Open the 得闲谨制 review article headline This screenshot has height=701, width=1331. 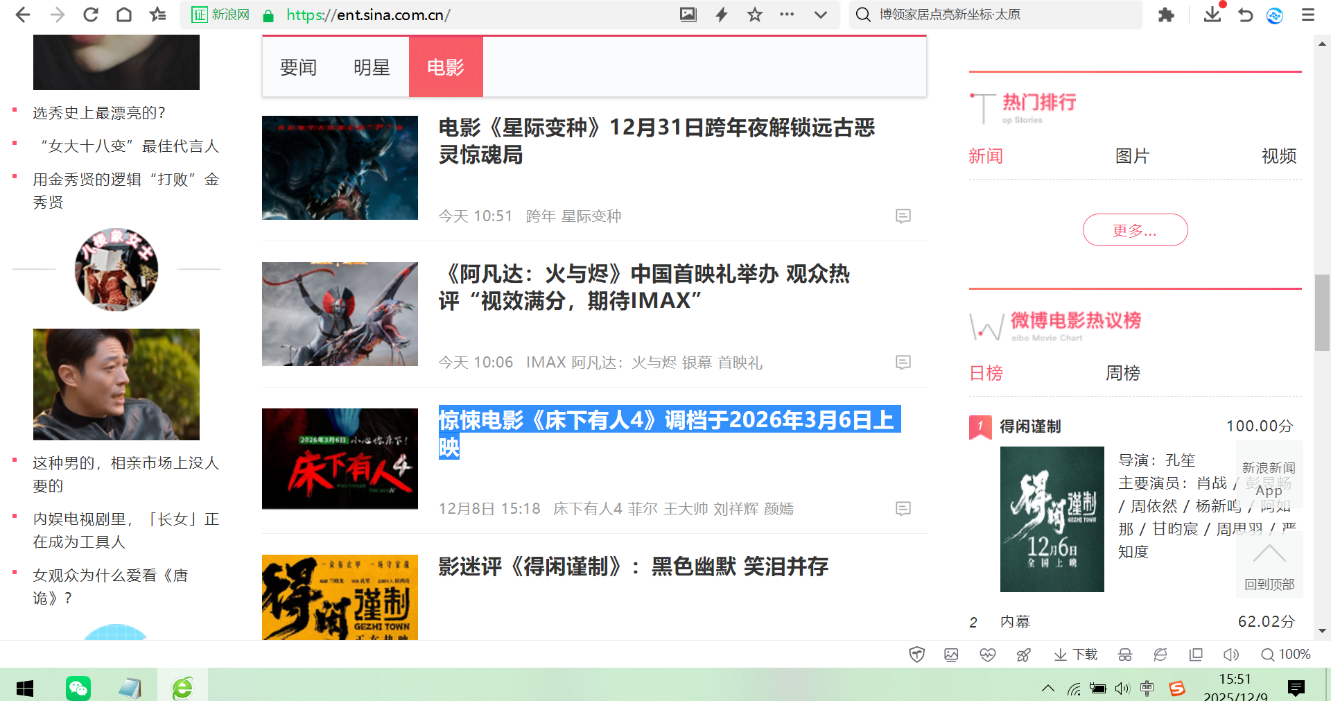tap(633, 566)
